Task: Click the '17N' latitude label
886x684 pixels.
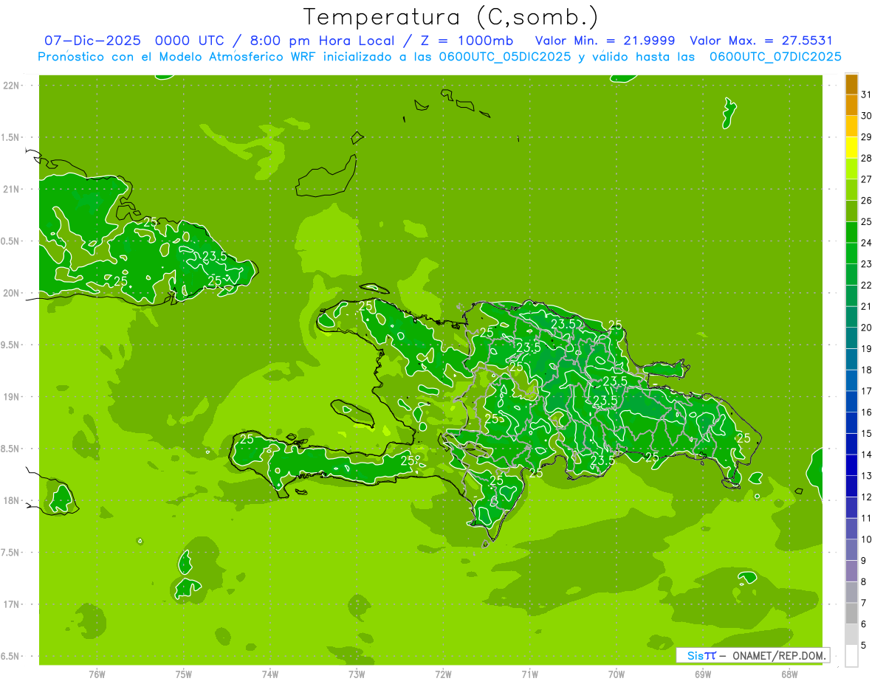Action: click(11, 604)
